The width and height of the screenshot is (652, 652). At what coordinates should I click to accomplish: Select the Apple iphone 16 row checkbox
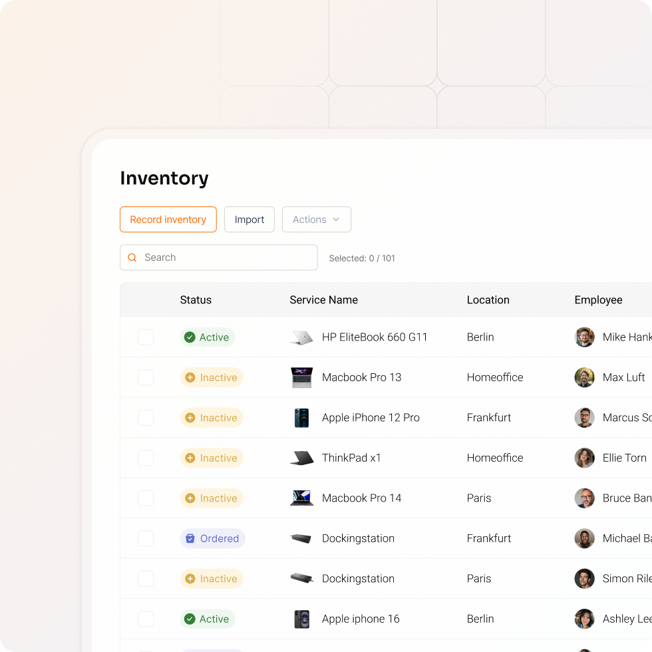pos(146,619)
